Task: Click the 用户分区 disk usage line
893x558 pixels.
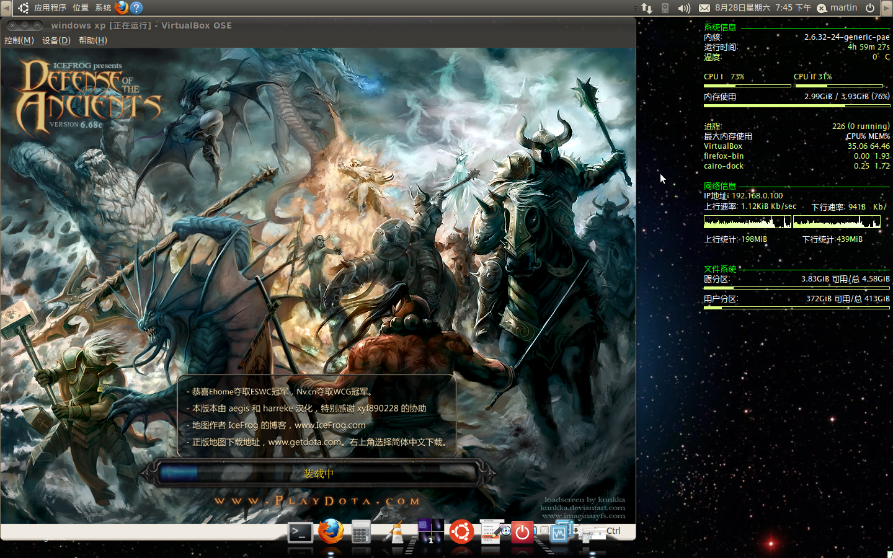Action: pos(797,299)
